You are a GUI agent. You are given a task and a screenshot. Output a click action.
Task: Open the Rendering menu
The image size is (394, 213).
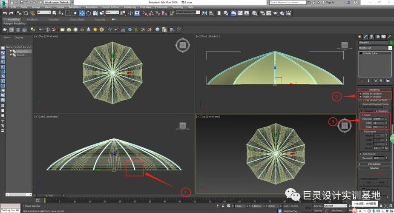(x=130, y=7)
